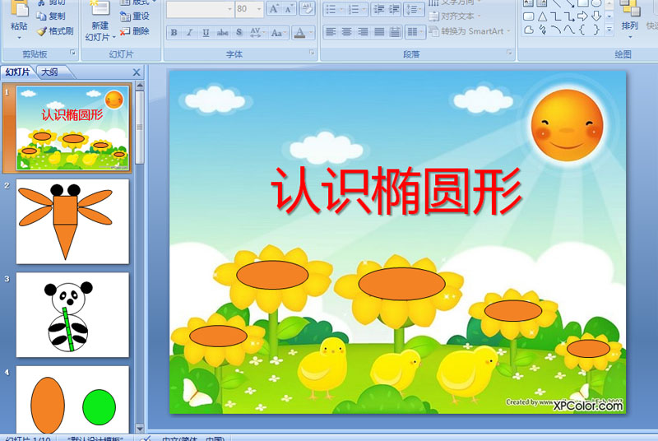
Task: Select the triangle shape
Action: tap(542, 16)
